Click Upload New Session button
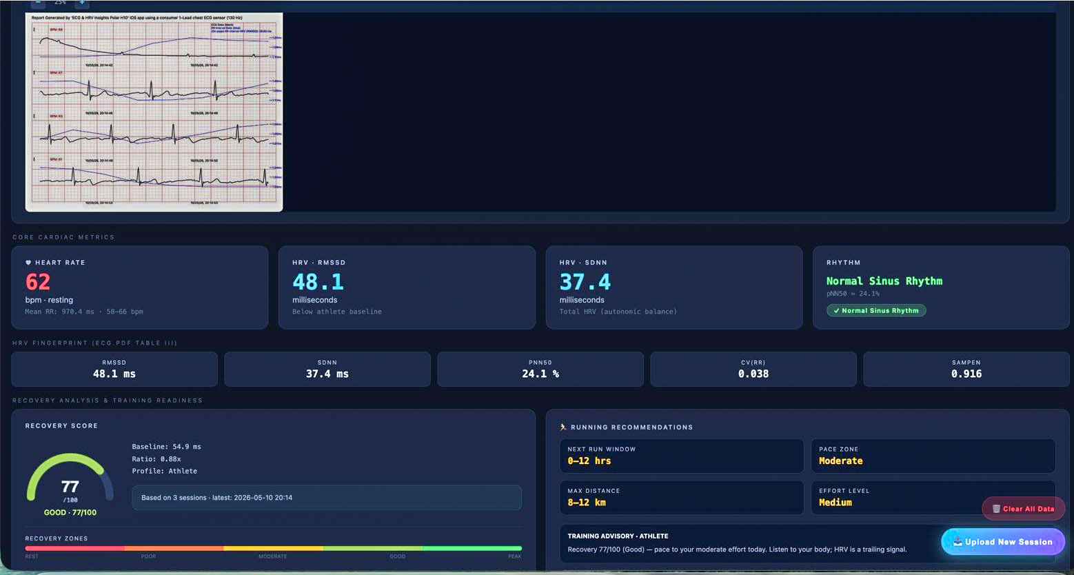The height and width of the screenshot is (575, 1074). 1003,542
